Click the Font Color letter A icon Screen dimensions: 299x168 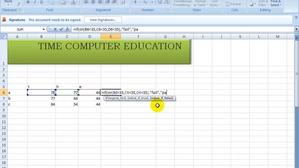click(x=73, y=2)
